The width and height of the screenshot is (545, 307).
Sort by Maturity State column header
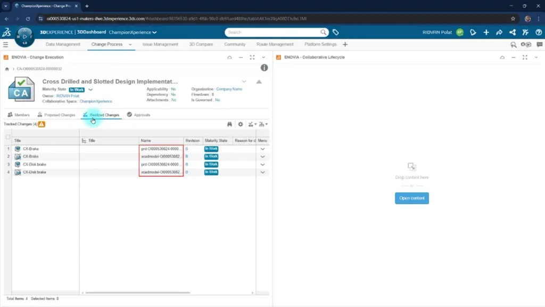[x=216, y=141]
